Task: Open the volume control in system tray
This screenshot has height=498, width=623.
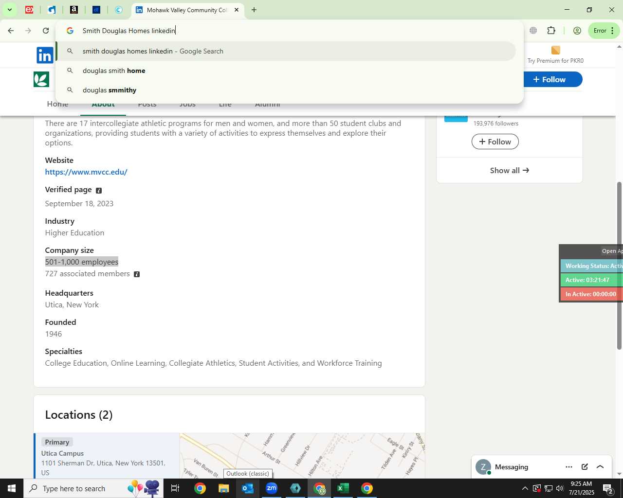Action: click(560, 488)
